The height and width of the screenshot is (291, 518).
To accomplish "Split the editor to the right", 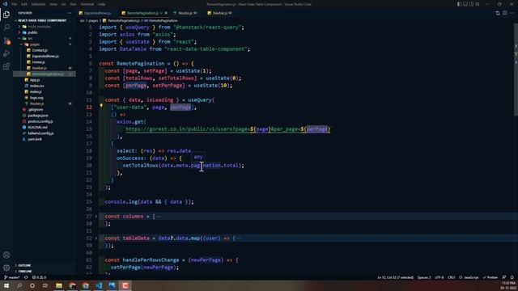I will tap(505, 13).
